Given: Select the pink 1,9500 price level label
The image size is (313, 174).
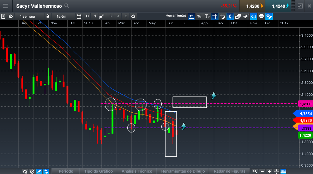Looking at the screenshot, I should 305,104.
